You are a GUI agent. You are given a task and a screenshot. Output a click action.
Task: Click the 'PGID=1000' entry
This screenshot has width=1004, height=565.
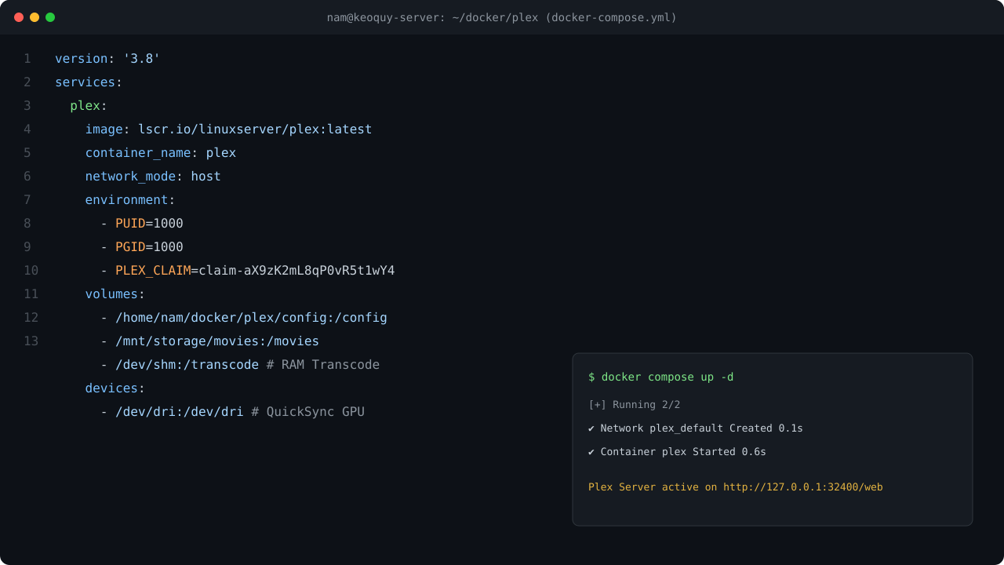tap(149, 247)
